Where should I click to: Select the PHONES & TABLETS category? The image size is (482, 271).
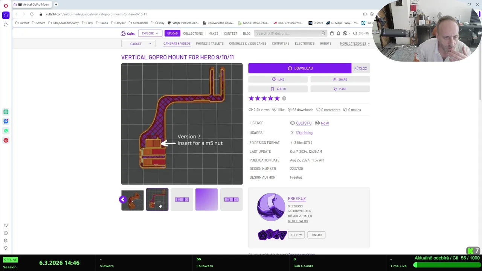(x=210, y=43)
